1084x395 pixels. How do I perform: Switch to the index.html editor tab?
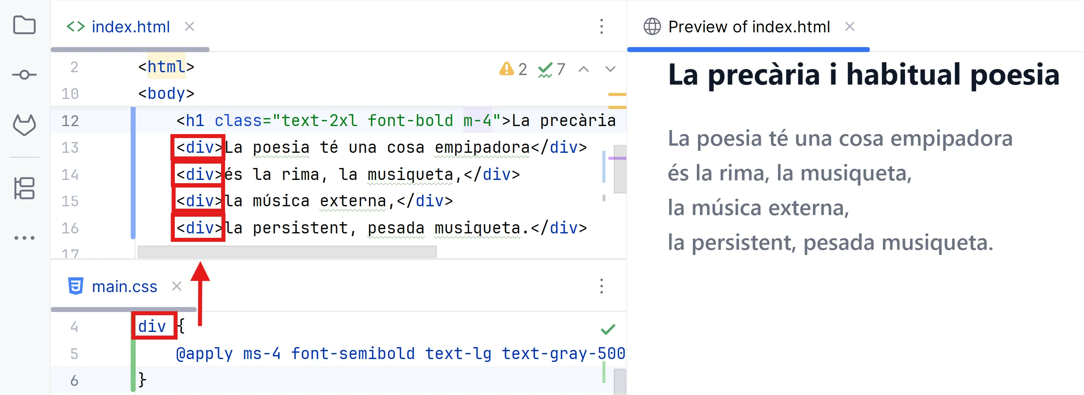130,27
